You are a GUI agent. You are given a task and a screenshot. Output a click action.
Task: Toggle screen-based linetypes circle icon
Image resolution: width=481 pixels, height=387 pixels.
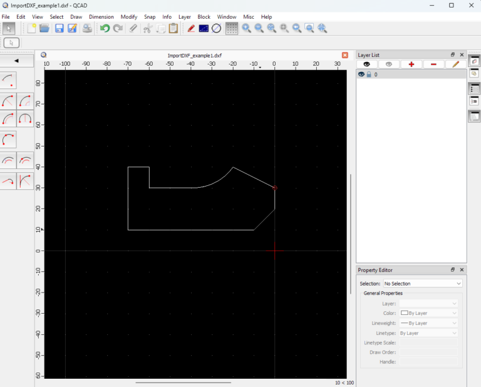(216, 28)
